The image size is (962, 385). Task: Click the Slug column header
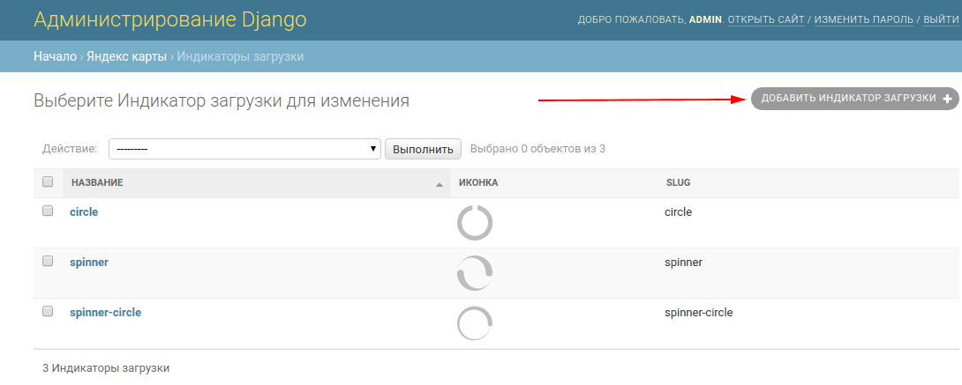[678, 182]
